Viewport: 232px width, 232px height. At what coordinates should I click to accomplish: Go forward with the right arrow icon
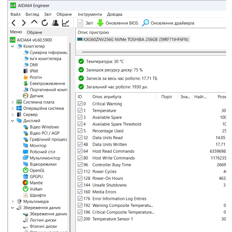[x=24, y=23]
